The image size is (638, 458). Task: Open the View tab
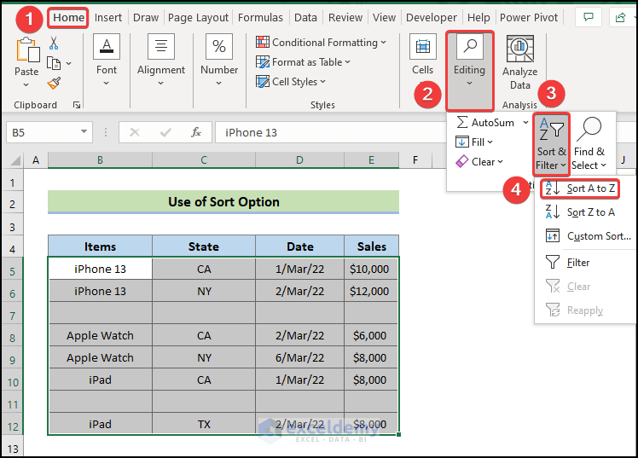[384, 18]
